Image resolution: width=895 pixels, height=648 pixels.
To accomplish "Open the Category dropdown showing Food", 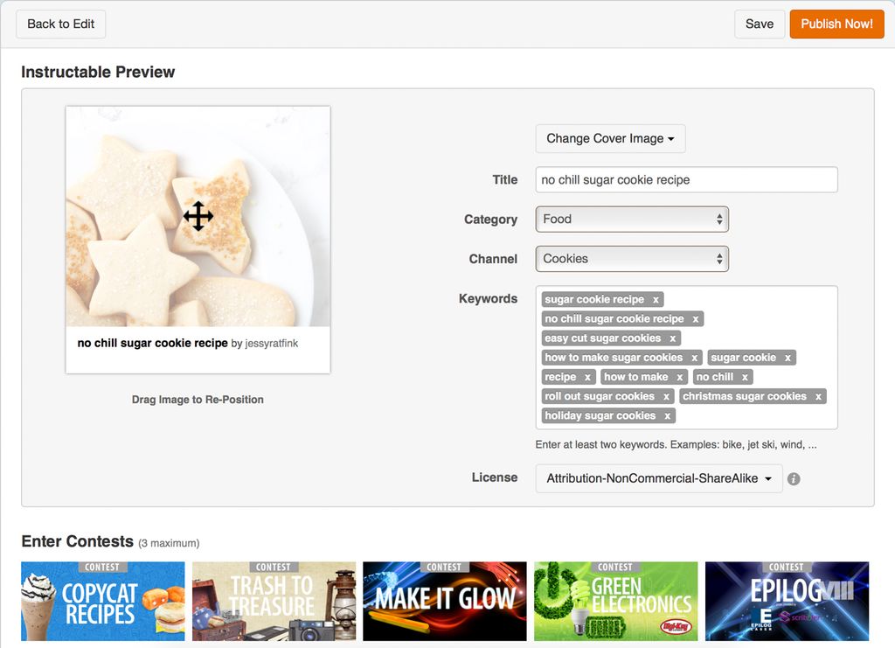I will [632, 219].
